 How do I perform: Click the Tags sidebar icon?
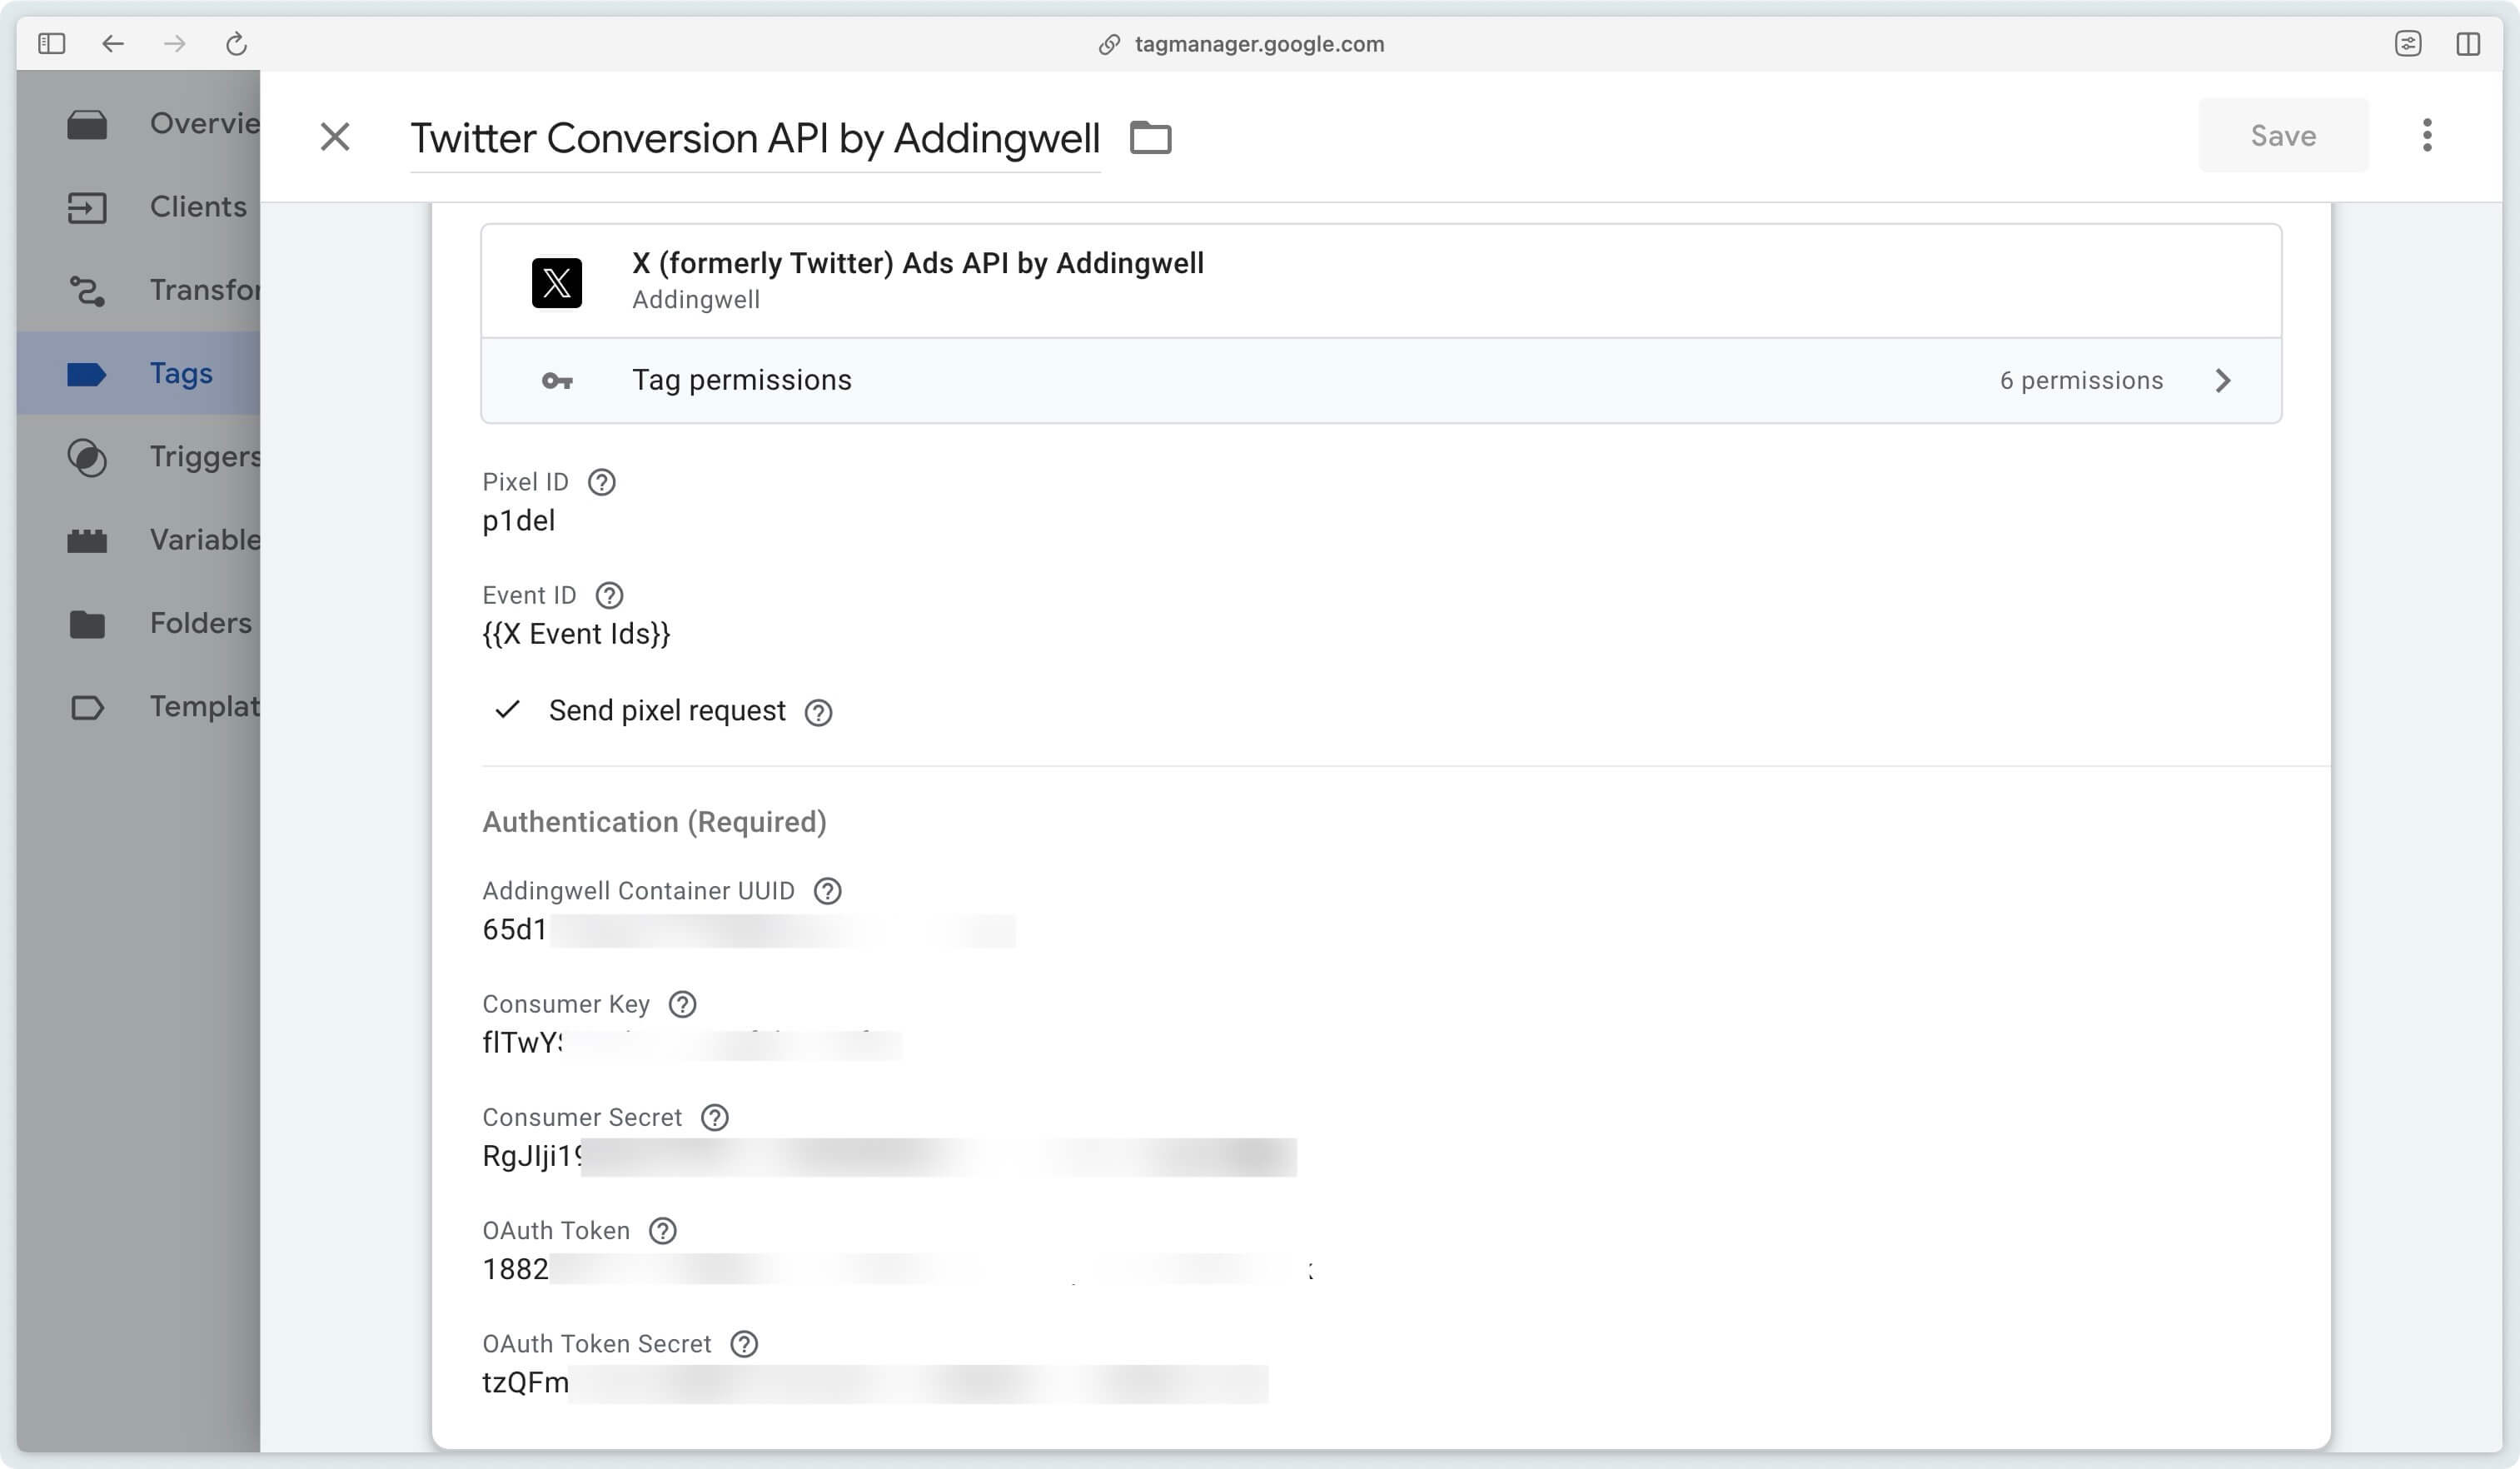click(x=87, y=375)
